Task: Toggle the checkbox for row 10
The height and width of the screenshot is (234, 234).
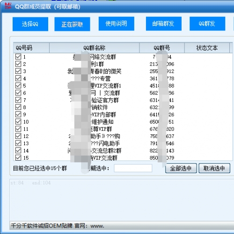Action: coord(18,122)
